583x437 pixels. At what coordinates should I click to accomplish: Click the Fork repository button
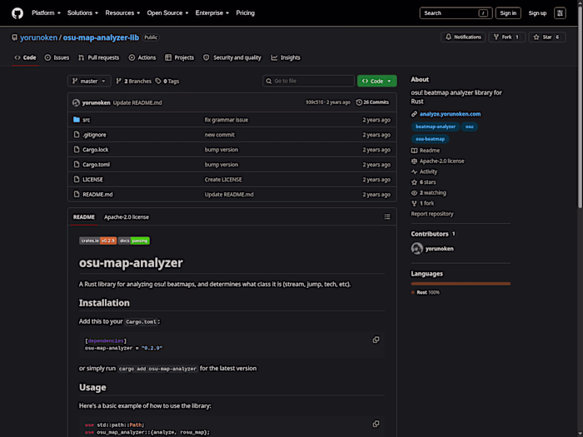[506, 37]
